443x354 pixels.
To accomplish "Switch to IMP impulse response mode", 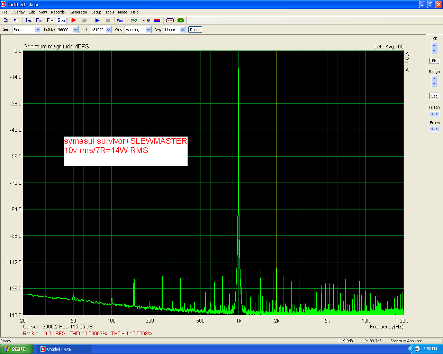I will coord(29,20).
